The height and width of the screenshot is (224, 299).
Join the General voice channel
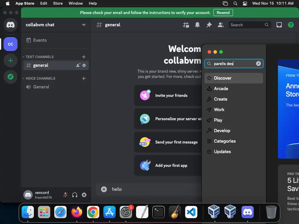[x=56, y=87]
